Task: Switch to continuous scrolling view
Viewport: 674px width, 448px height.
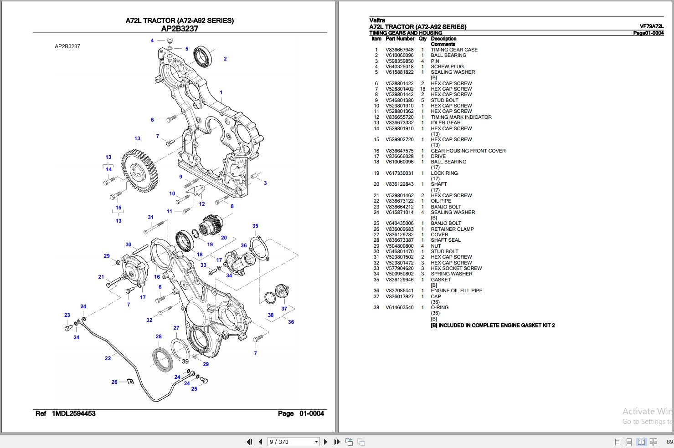Action: 629,442
